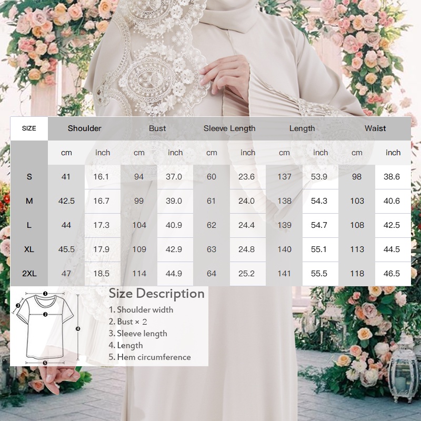Click length inch value 54.7
The image size is (421, 421).
pyautogui.click(x=319, y=225)
